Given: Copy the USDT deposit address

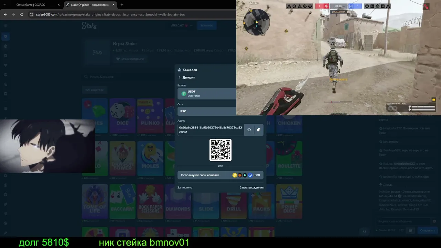Looking at the screenshot, I should (x=258, y=130).
